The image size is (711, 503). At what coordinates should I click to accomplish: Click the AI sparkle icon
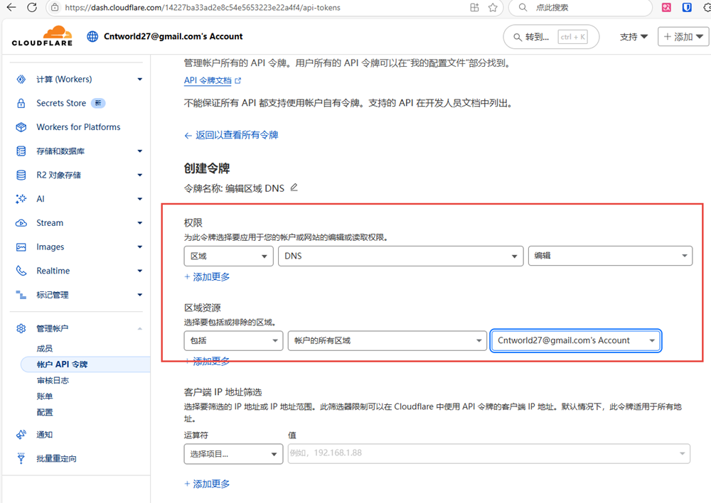coord(21,199)
